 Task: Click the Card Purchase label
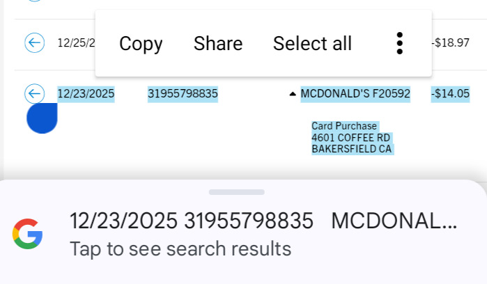point(344,126)
